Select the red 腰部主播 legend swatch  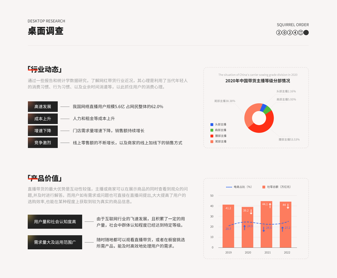point(212,136)
